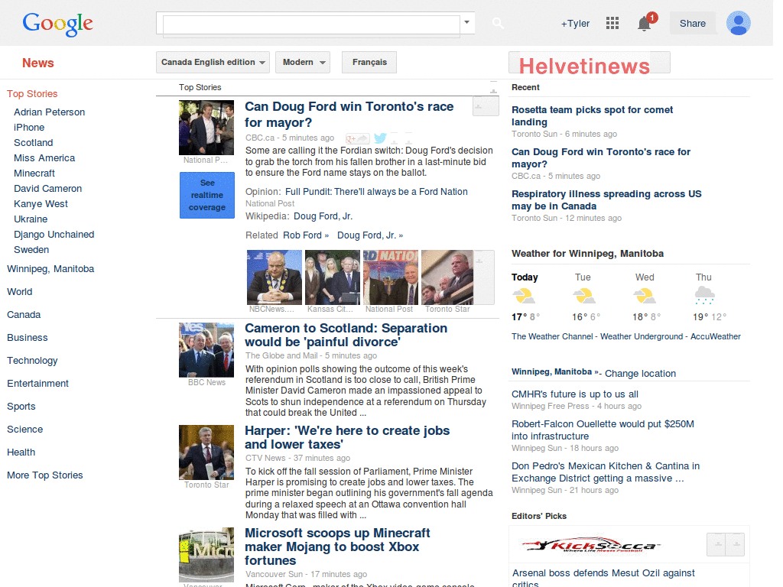Screen dimensions: 783x587
Task: Click Change location link
Action: [640, 373]
